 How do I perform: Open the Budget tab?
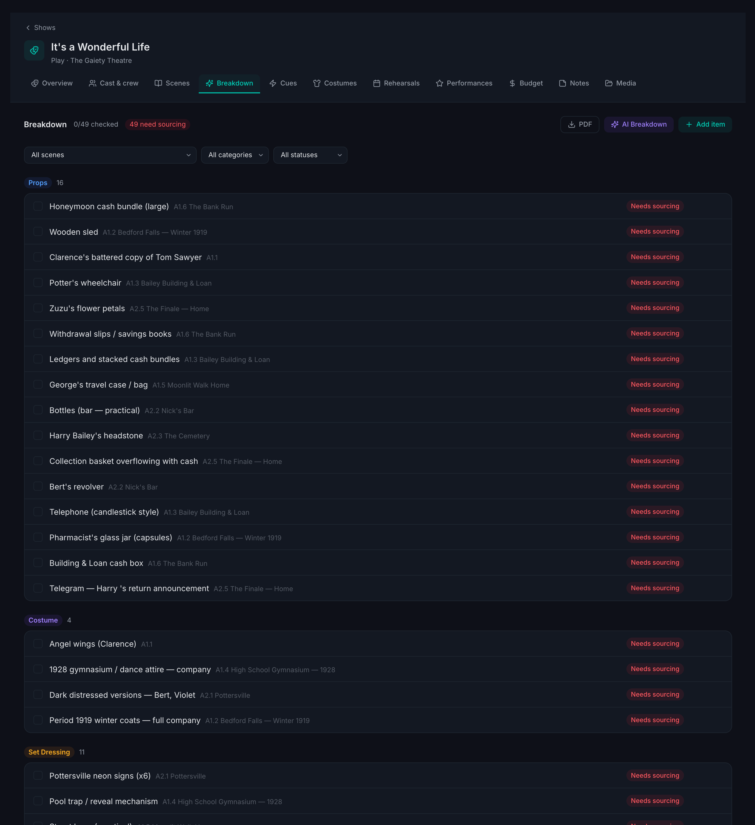click(x=526, y=83)
